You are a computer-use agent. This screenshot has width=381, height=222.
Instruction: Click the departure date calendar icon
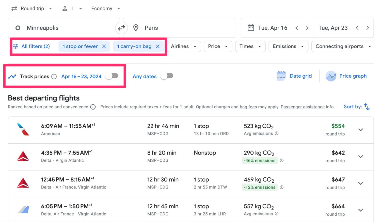coord(251,28)
